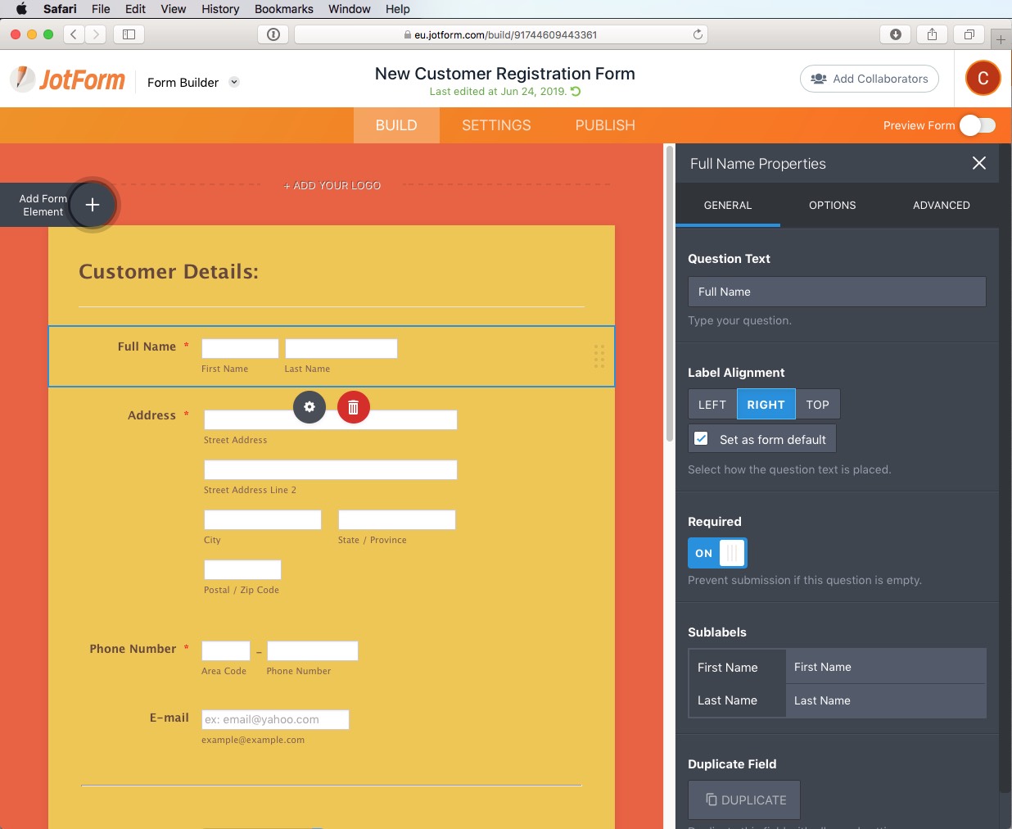1012x829 pixels.
Task: Switch to the BUILD tab
Action: click(x=396, y=125)
